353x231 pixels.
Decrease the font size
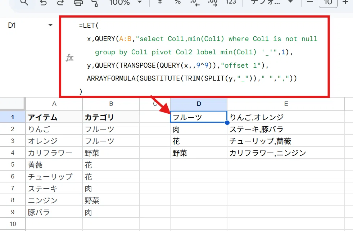click(310, 2)
